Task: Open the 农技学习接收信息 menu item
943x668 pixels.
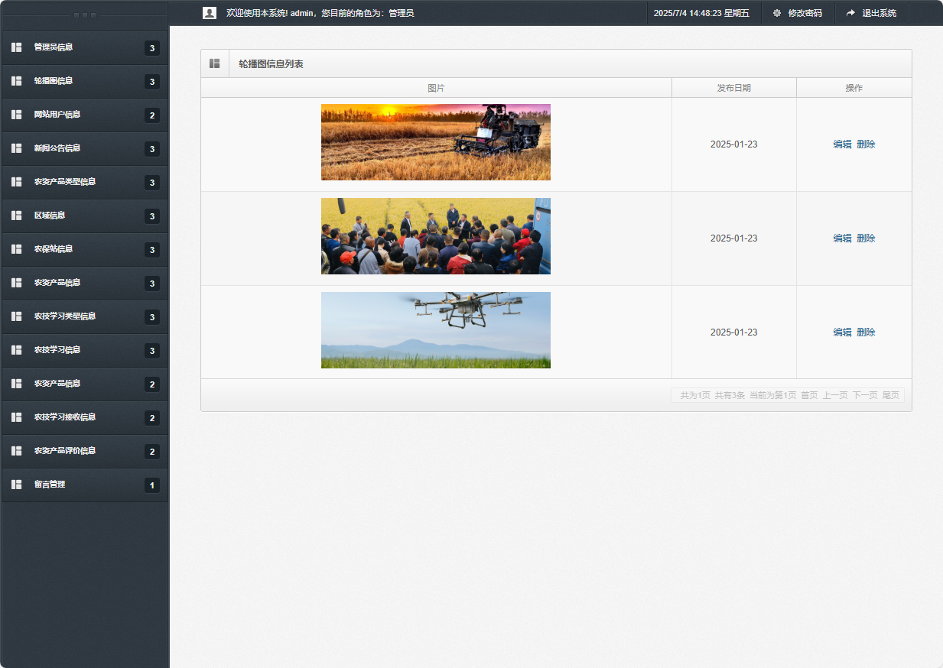Action: (65, 417)
